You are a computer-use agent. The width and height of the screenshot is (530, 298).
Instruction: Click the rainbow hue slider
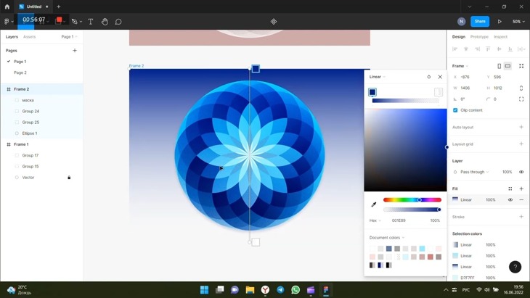pos(412,199)
